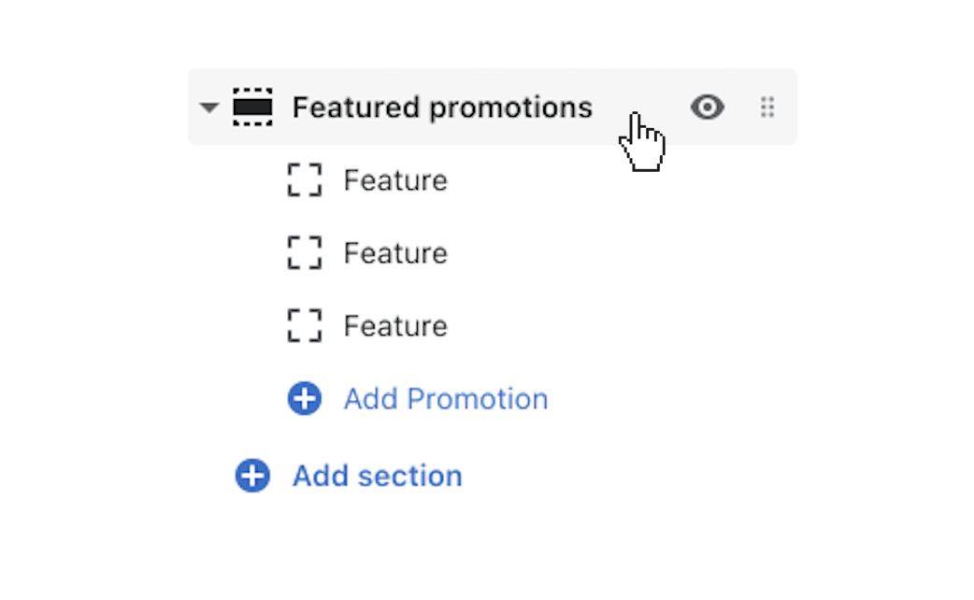The height and width of the screenshot is (600, 974).
Task: Click the Featured promotions section icon
Action: click(254, 107)
